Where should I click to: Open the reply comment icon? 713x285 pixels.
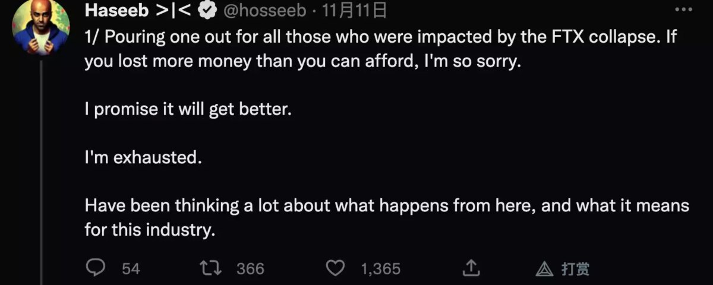96,268
